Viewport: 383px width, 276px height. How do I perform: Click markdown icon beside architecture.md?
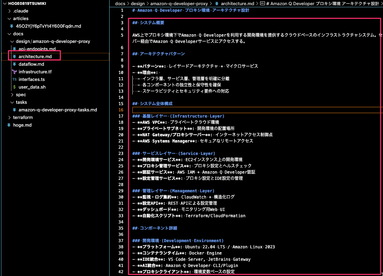pos(15,56)
